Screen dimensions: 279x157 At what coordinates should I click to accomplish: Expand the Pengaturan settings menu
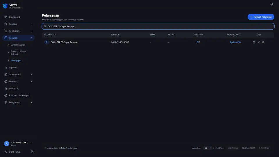[19, 102]
